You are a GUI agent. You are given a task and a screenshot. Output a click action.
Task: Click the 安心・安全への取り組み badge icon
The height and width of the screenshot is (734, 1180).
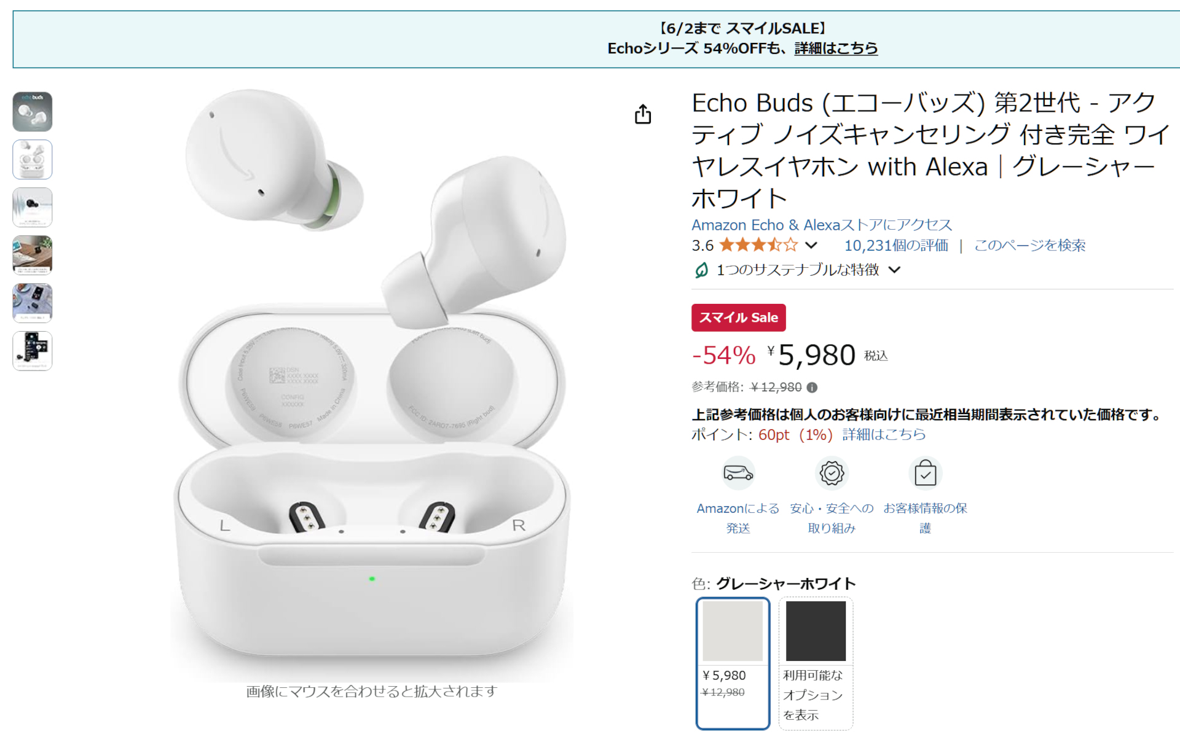[832, 473]
